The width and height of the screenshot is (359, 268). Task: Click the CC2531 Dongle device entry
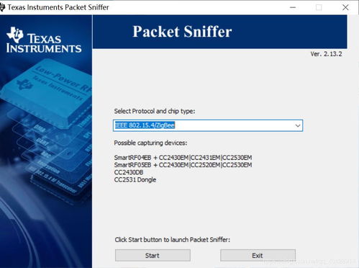coord(135,179)
